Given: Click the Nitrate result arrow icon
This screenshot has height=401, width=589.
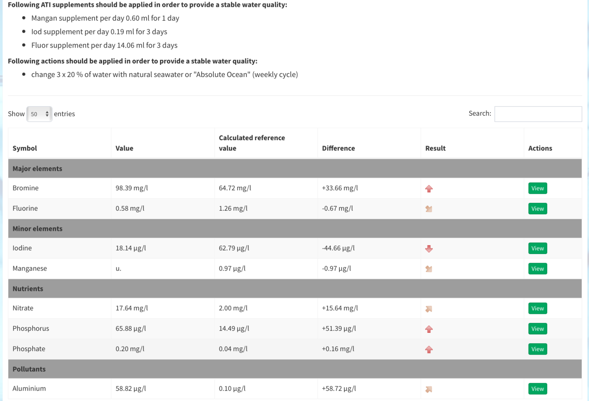Looking at the screenshot, I should click(429, 309).
